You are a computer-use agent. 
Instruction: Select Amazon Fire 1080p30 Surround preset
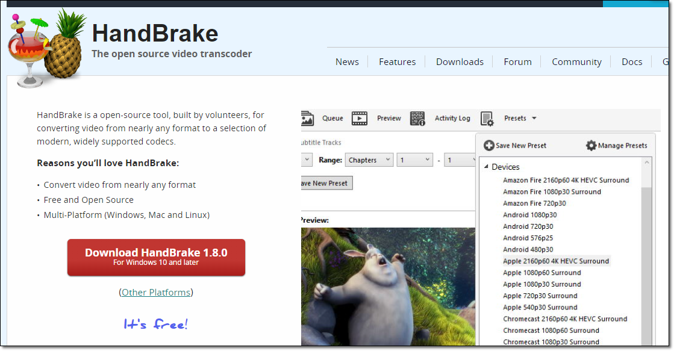[x=552, y=191]
